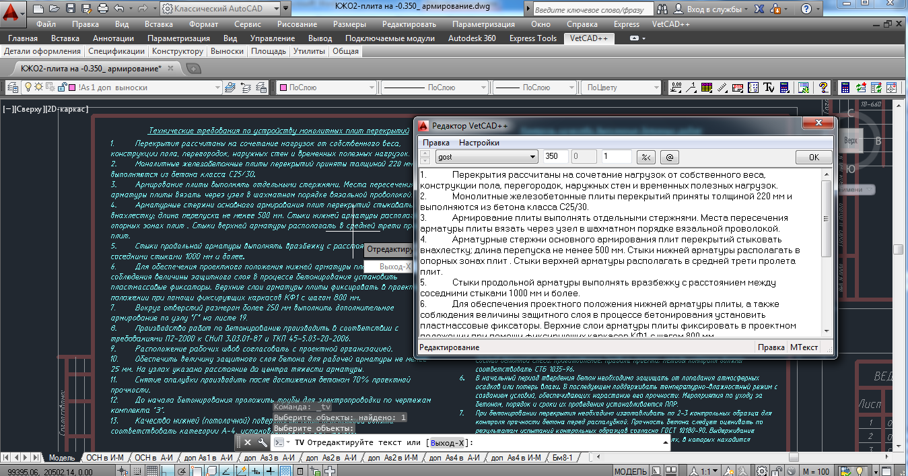Search using the binoculars icon
This screenshot has width=908, height=476.
[663, 9]
